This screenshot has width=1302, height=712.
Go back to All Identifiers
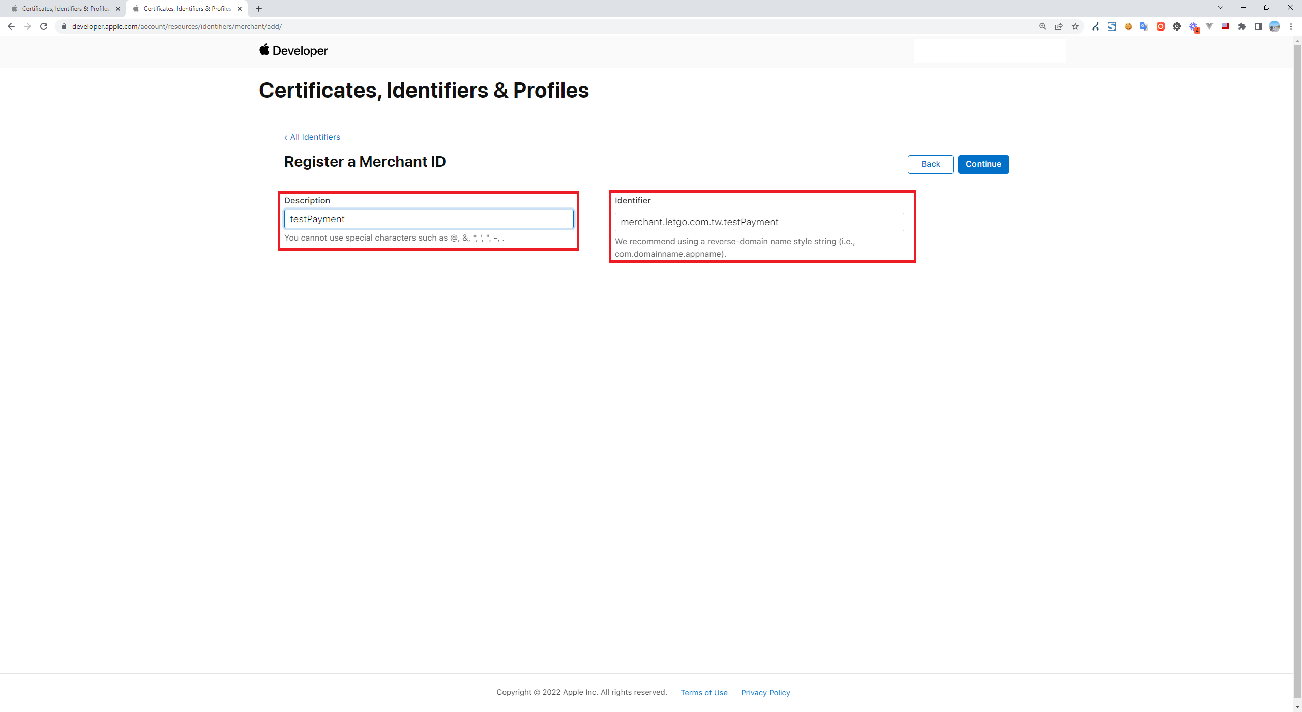point(312,137)
